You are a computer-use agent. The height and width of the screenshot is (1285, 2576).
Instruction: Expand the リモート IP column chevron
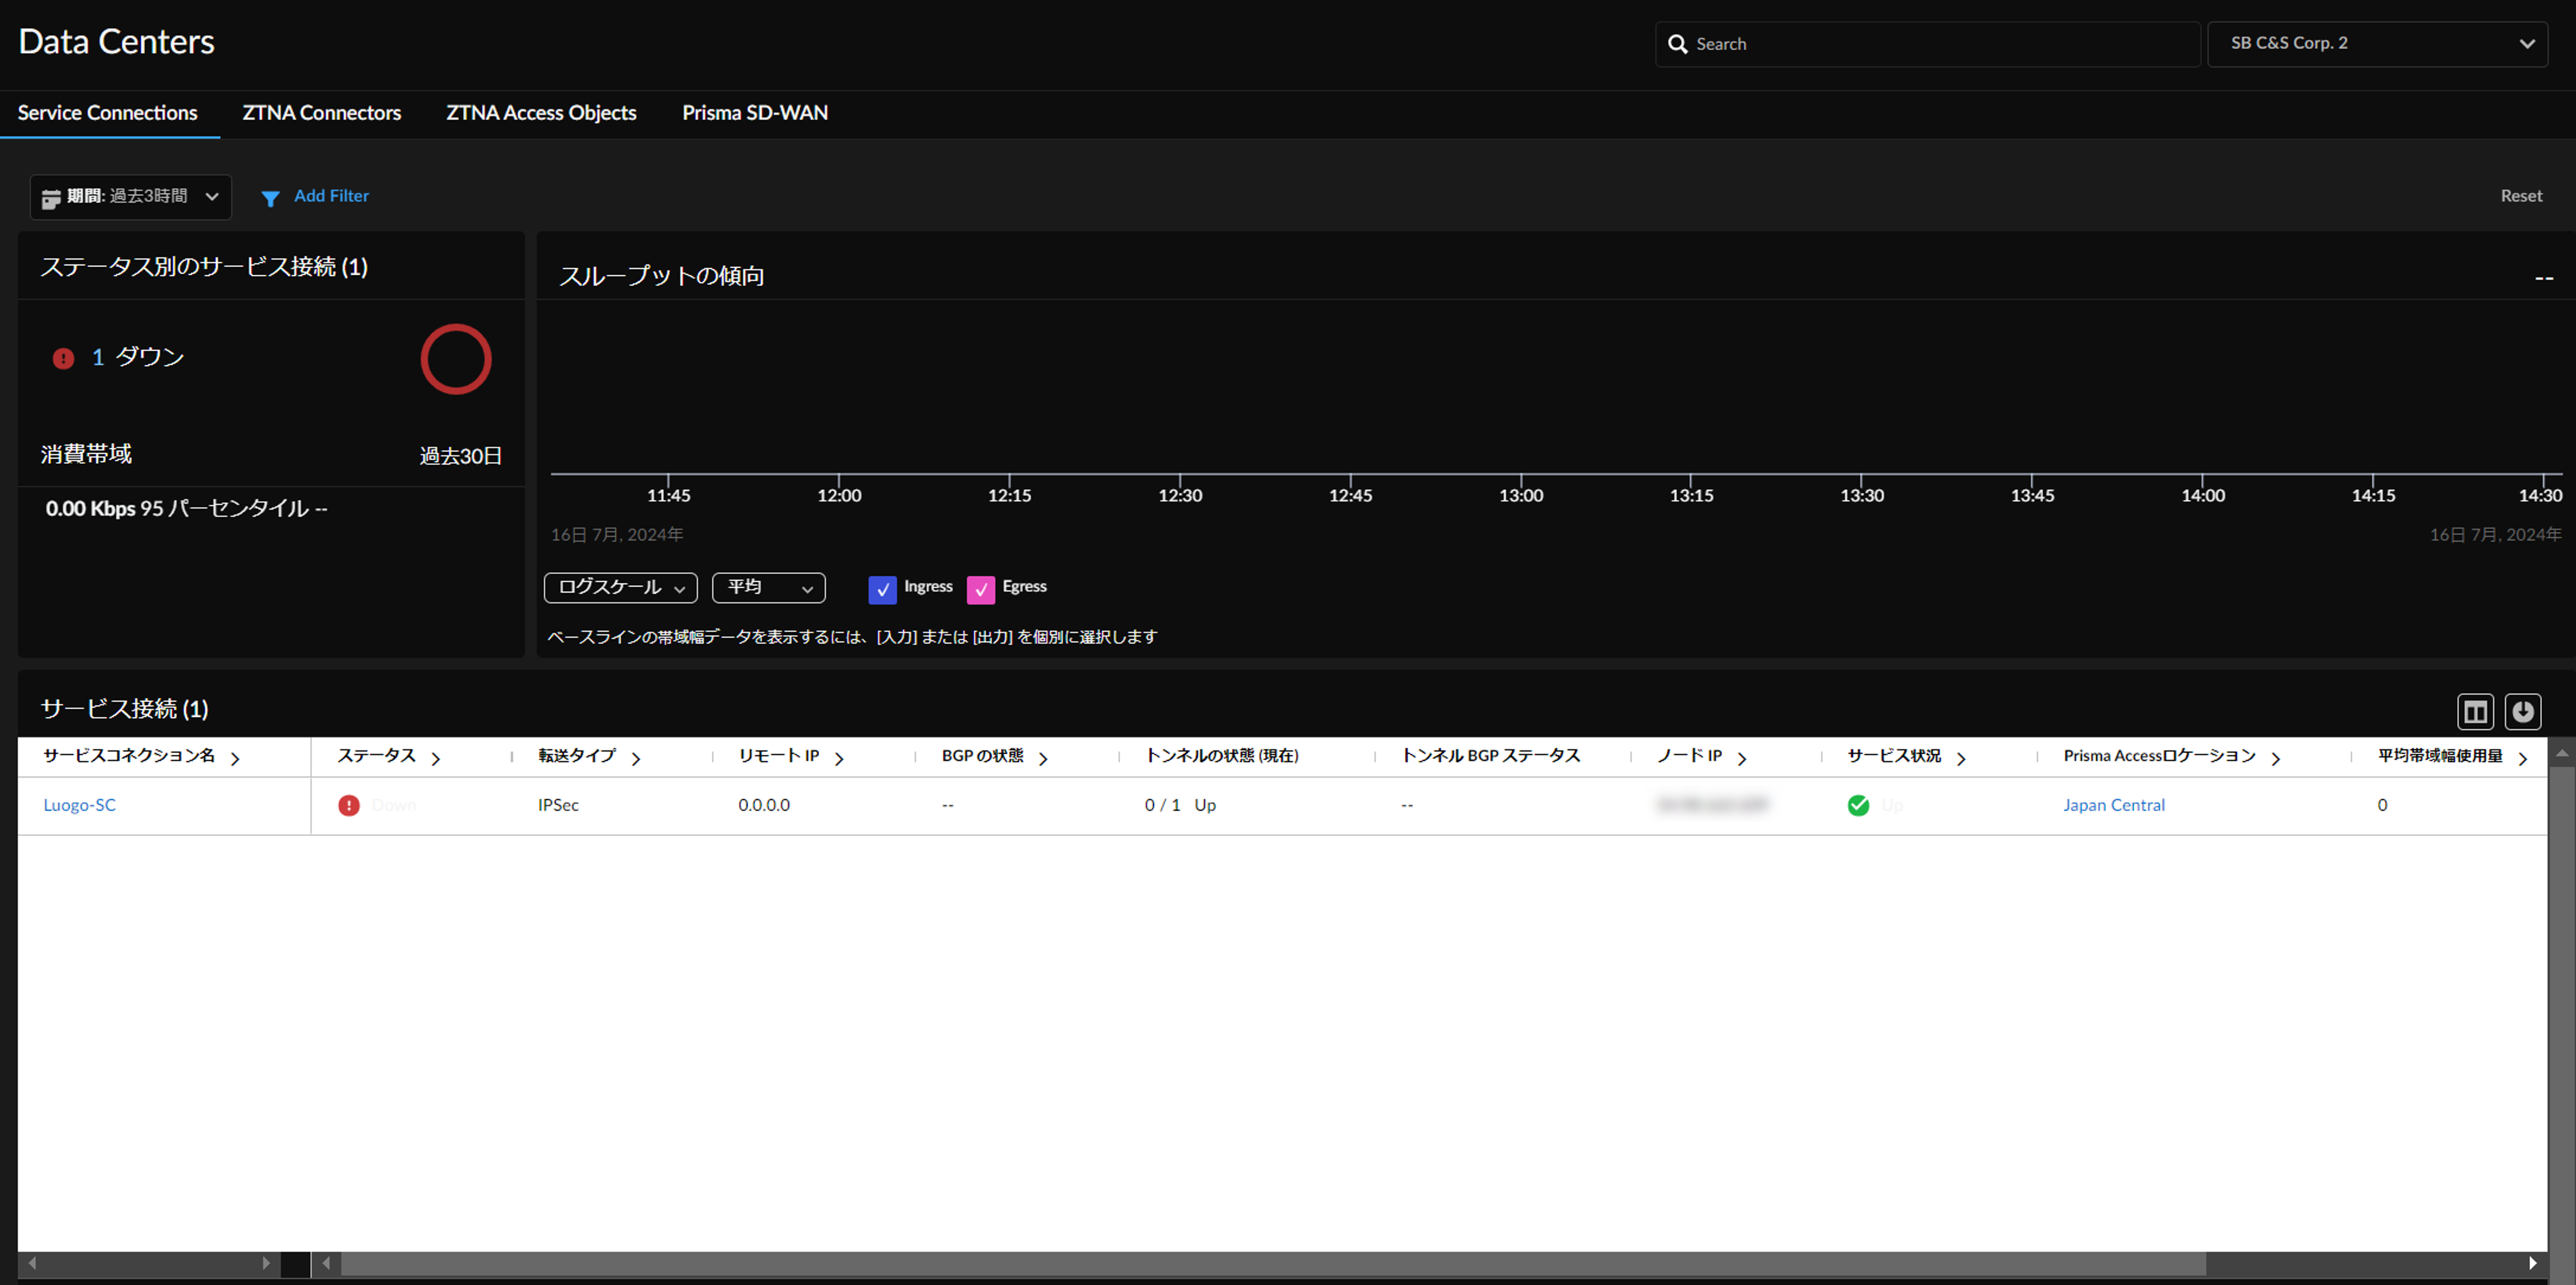839,759
